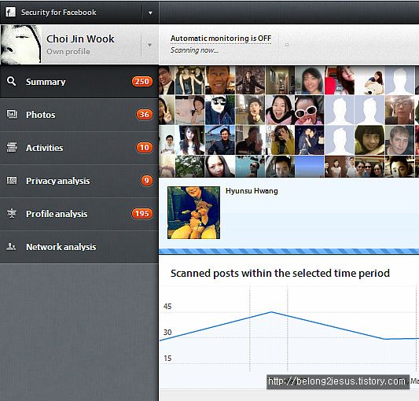Click the Privacy analysis ID card icon
Screen dimensions: 419x401
[12, 181]
